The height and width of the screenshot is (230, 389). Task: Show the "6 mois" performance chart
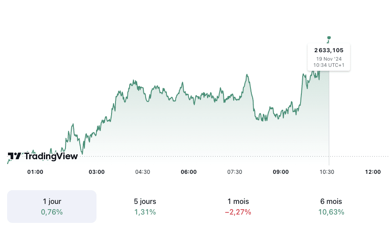[331, 207]
